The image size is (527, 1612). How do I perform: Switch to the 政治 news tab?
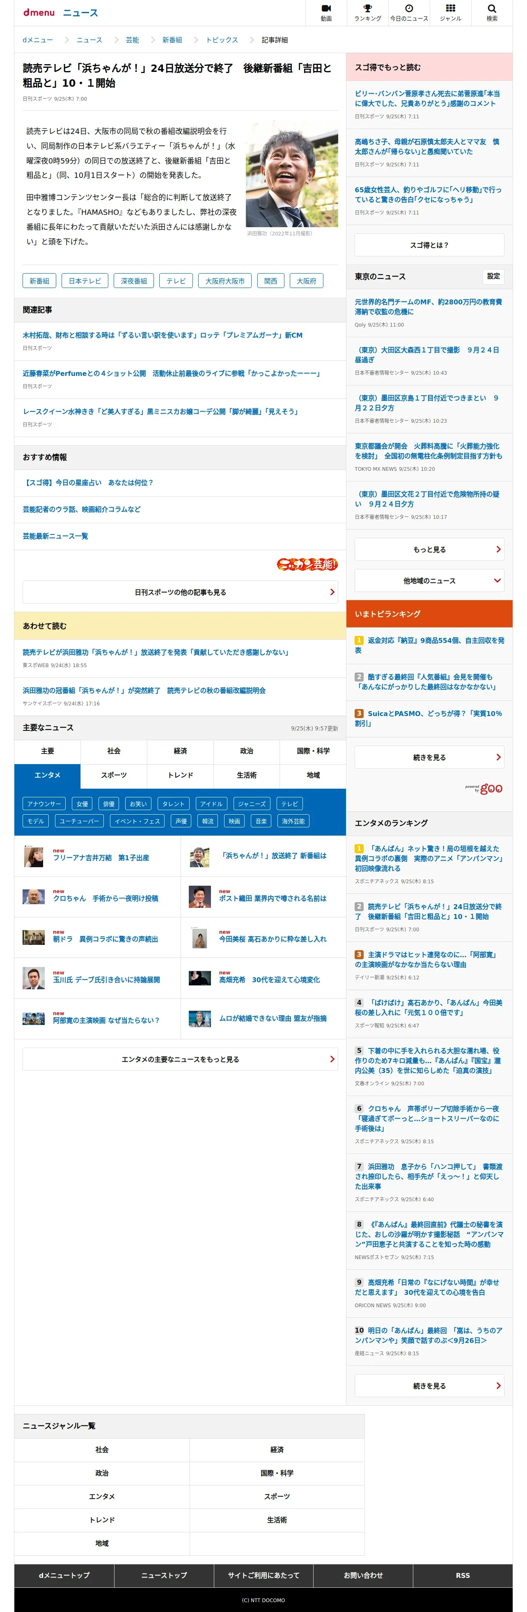[x=246, y=751]
